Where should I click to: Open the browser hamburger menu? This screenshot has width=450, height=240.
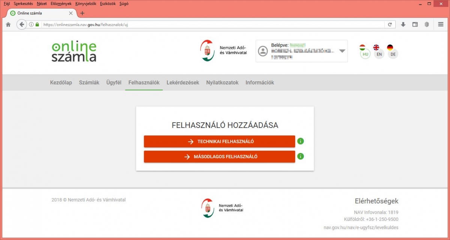pos(441,24)
